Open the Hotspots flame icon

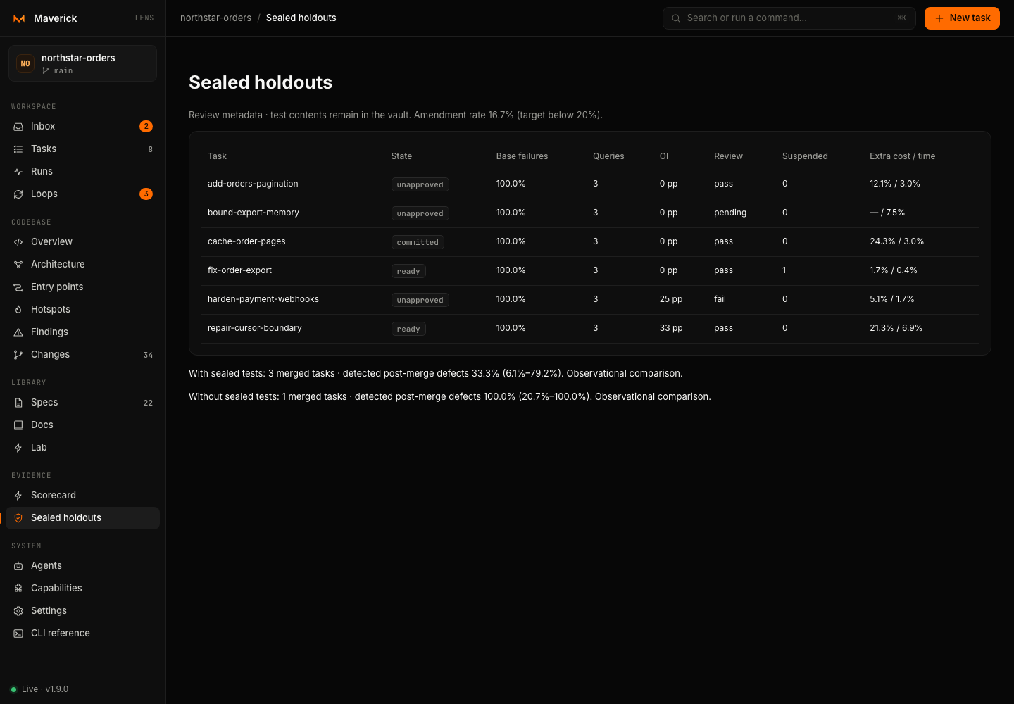click(x=18, y=310)
